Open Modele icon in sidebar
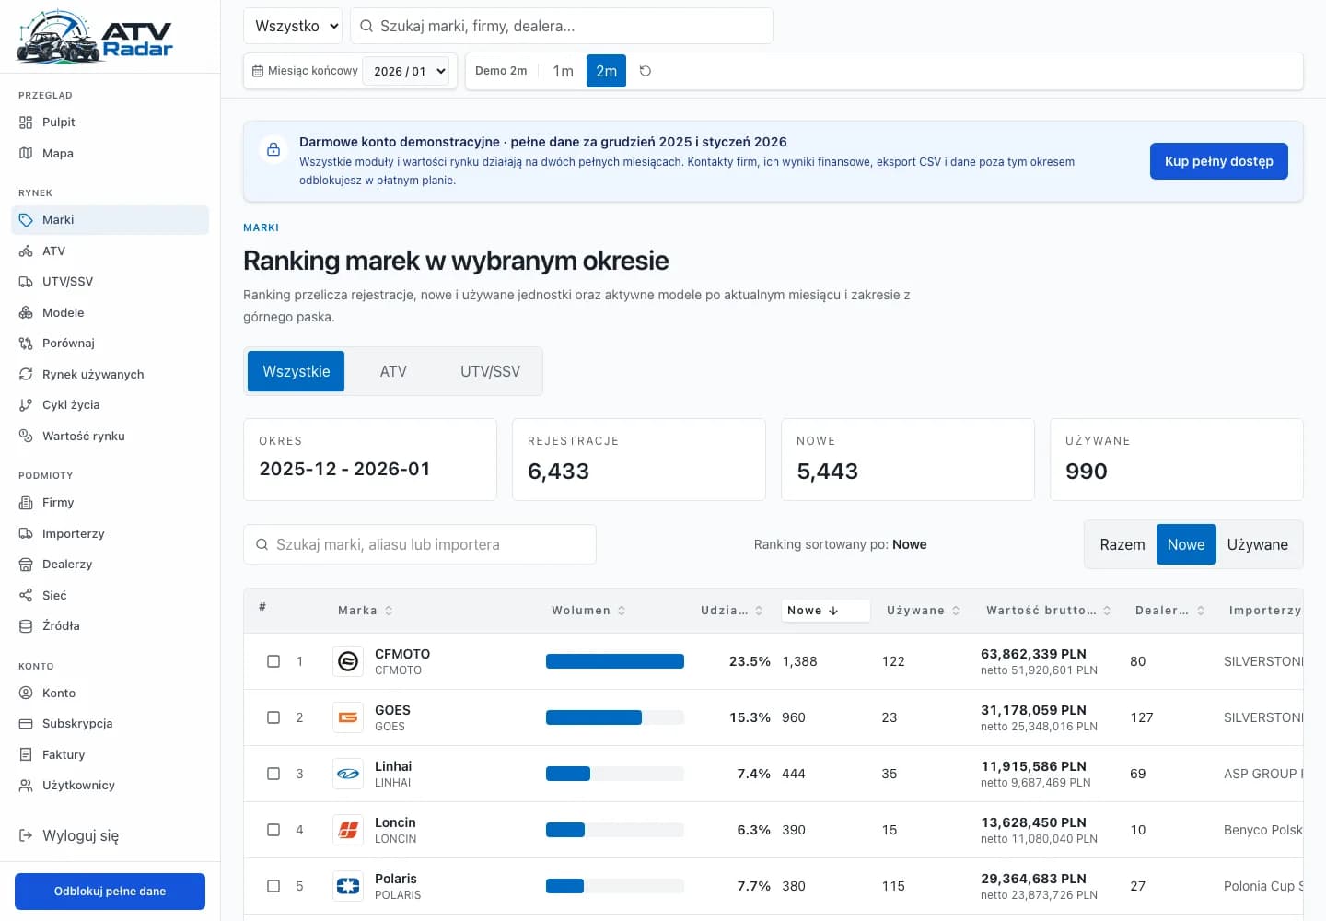The image size is (1326, 921). point(26,313)
